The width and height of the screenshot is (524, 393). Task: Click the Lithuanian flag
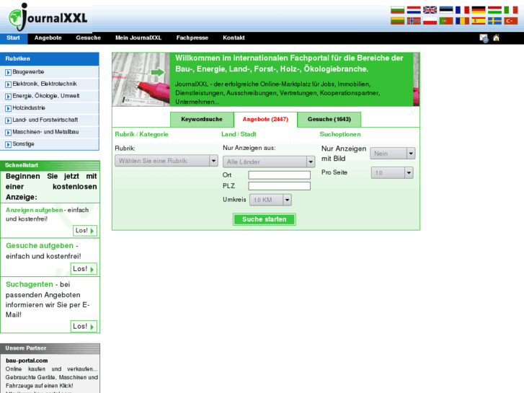[397, 21]
